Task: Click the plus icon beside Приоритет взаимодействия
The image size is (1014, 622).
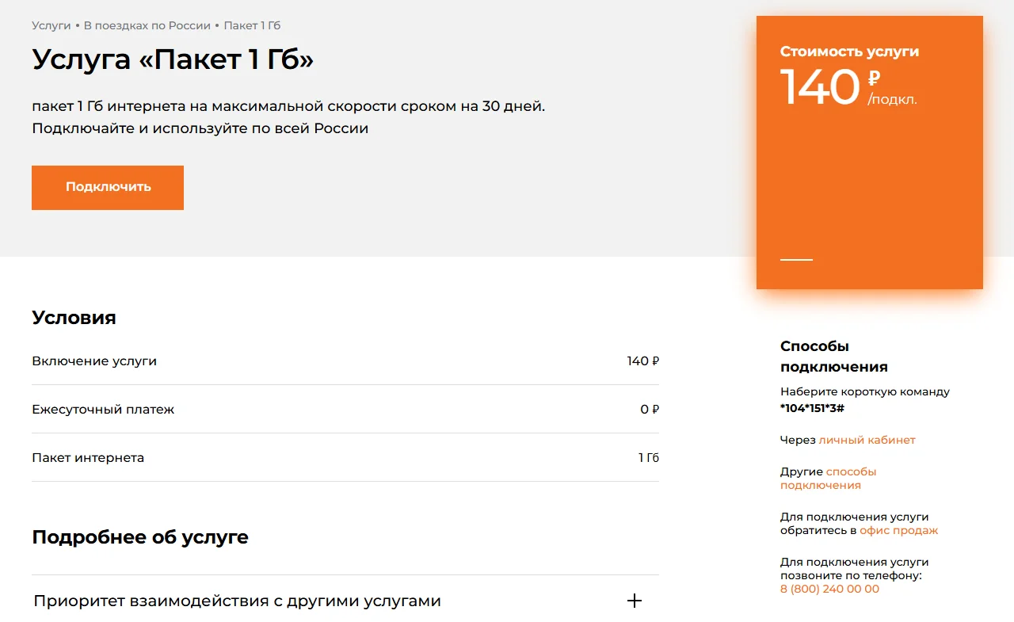Action: click(634, 601)
